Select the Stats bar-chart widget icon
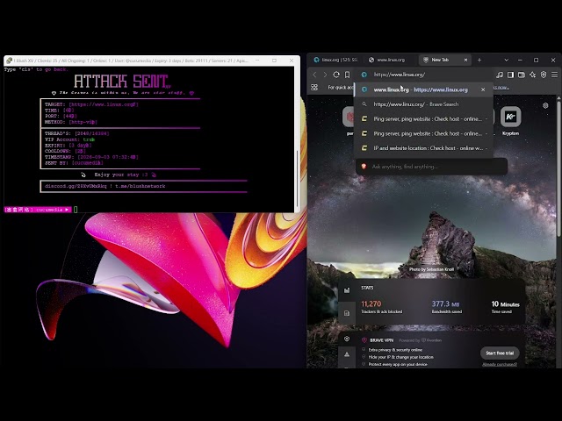 click(347, 290)
